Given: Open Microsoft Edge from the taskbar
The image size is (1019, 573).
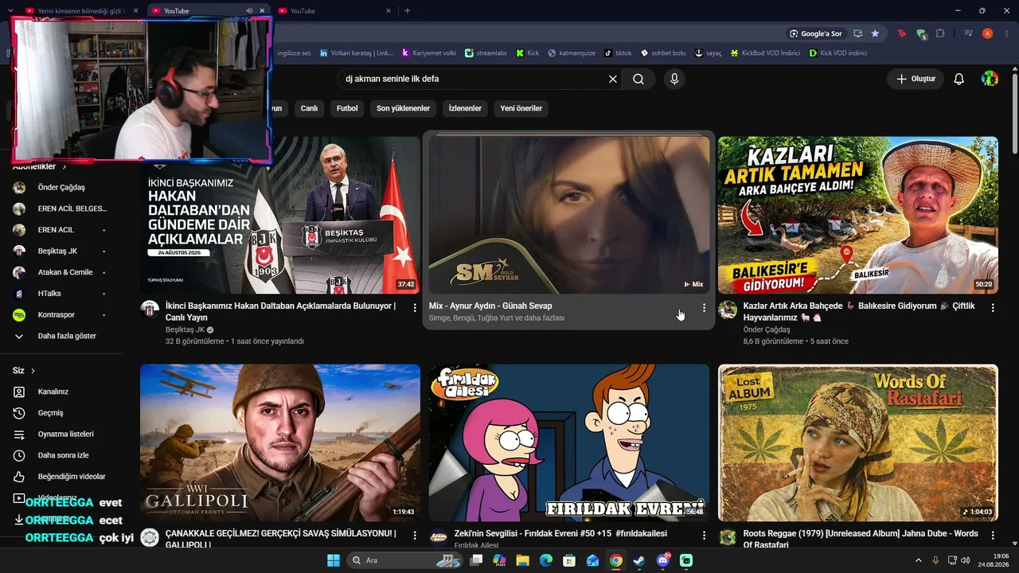Looking at the screenshot, I should [545, 560].
